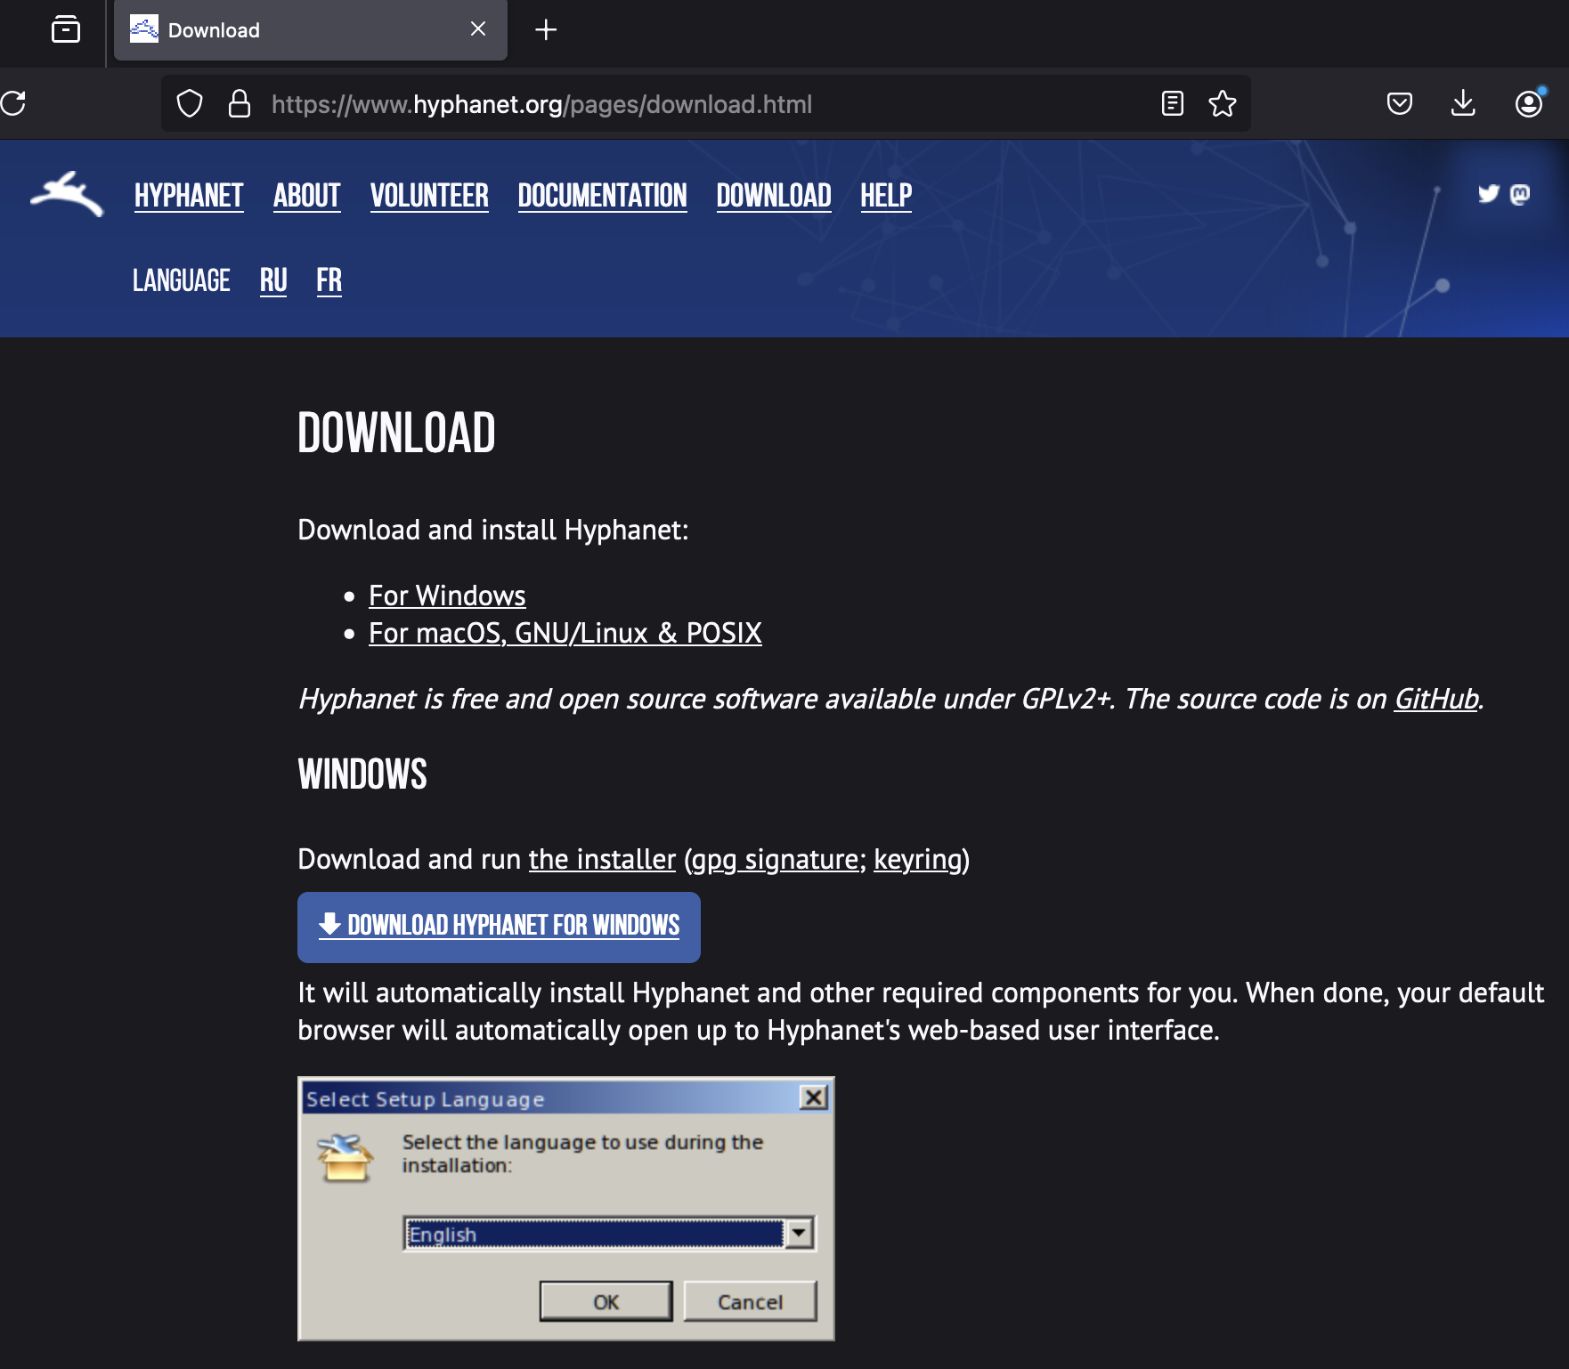Open the macOS, GNU/Linux & POSIX link
1569x1369 pixels.
[x=565, y=632]
